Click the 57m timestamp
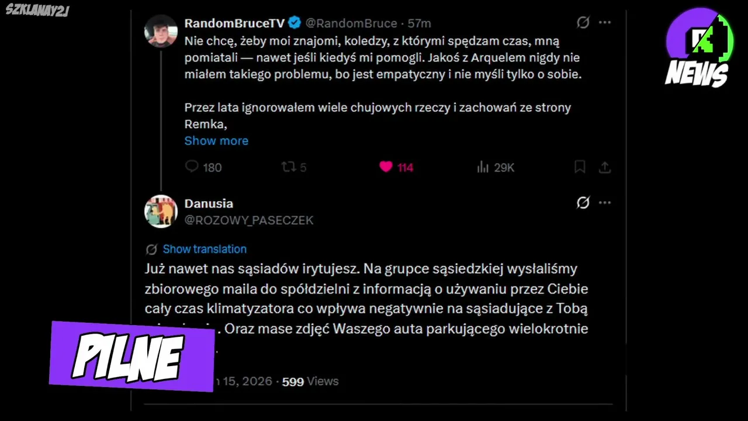The width and height of the screenshot is (748, 421). click(420, 23)
